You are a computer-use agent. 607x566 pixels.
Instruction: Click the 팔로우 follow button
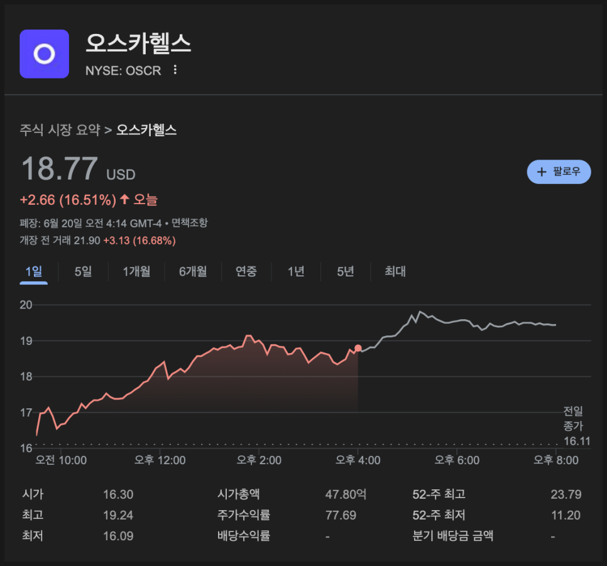[559, 171]
